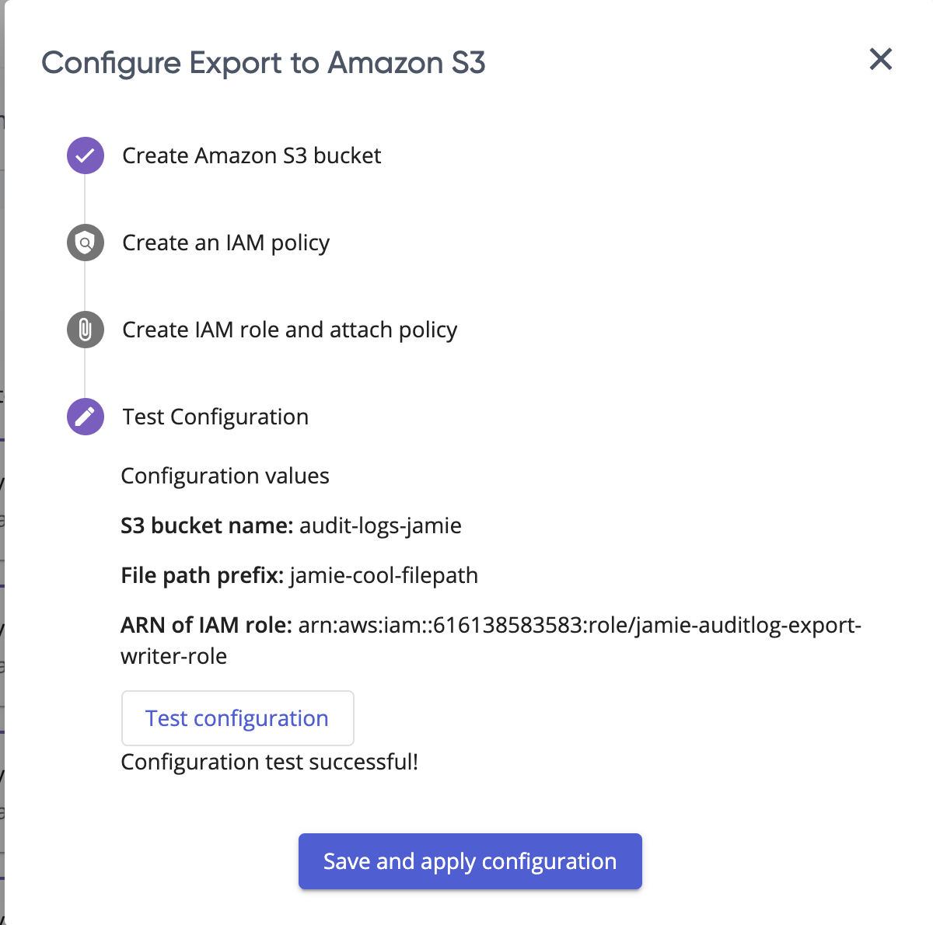Click the paperclip attach policy step icon

(86, 330)
